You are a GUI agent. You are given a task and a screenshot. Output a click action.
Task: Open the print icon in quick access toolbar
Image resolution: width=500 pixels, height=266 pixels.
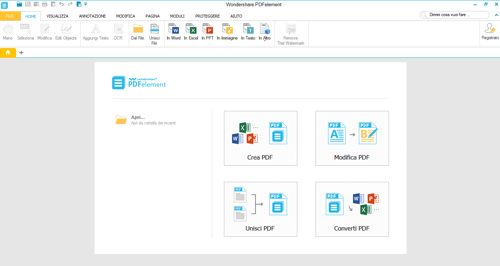coord(44,4)
